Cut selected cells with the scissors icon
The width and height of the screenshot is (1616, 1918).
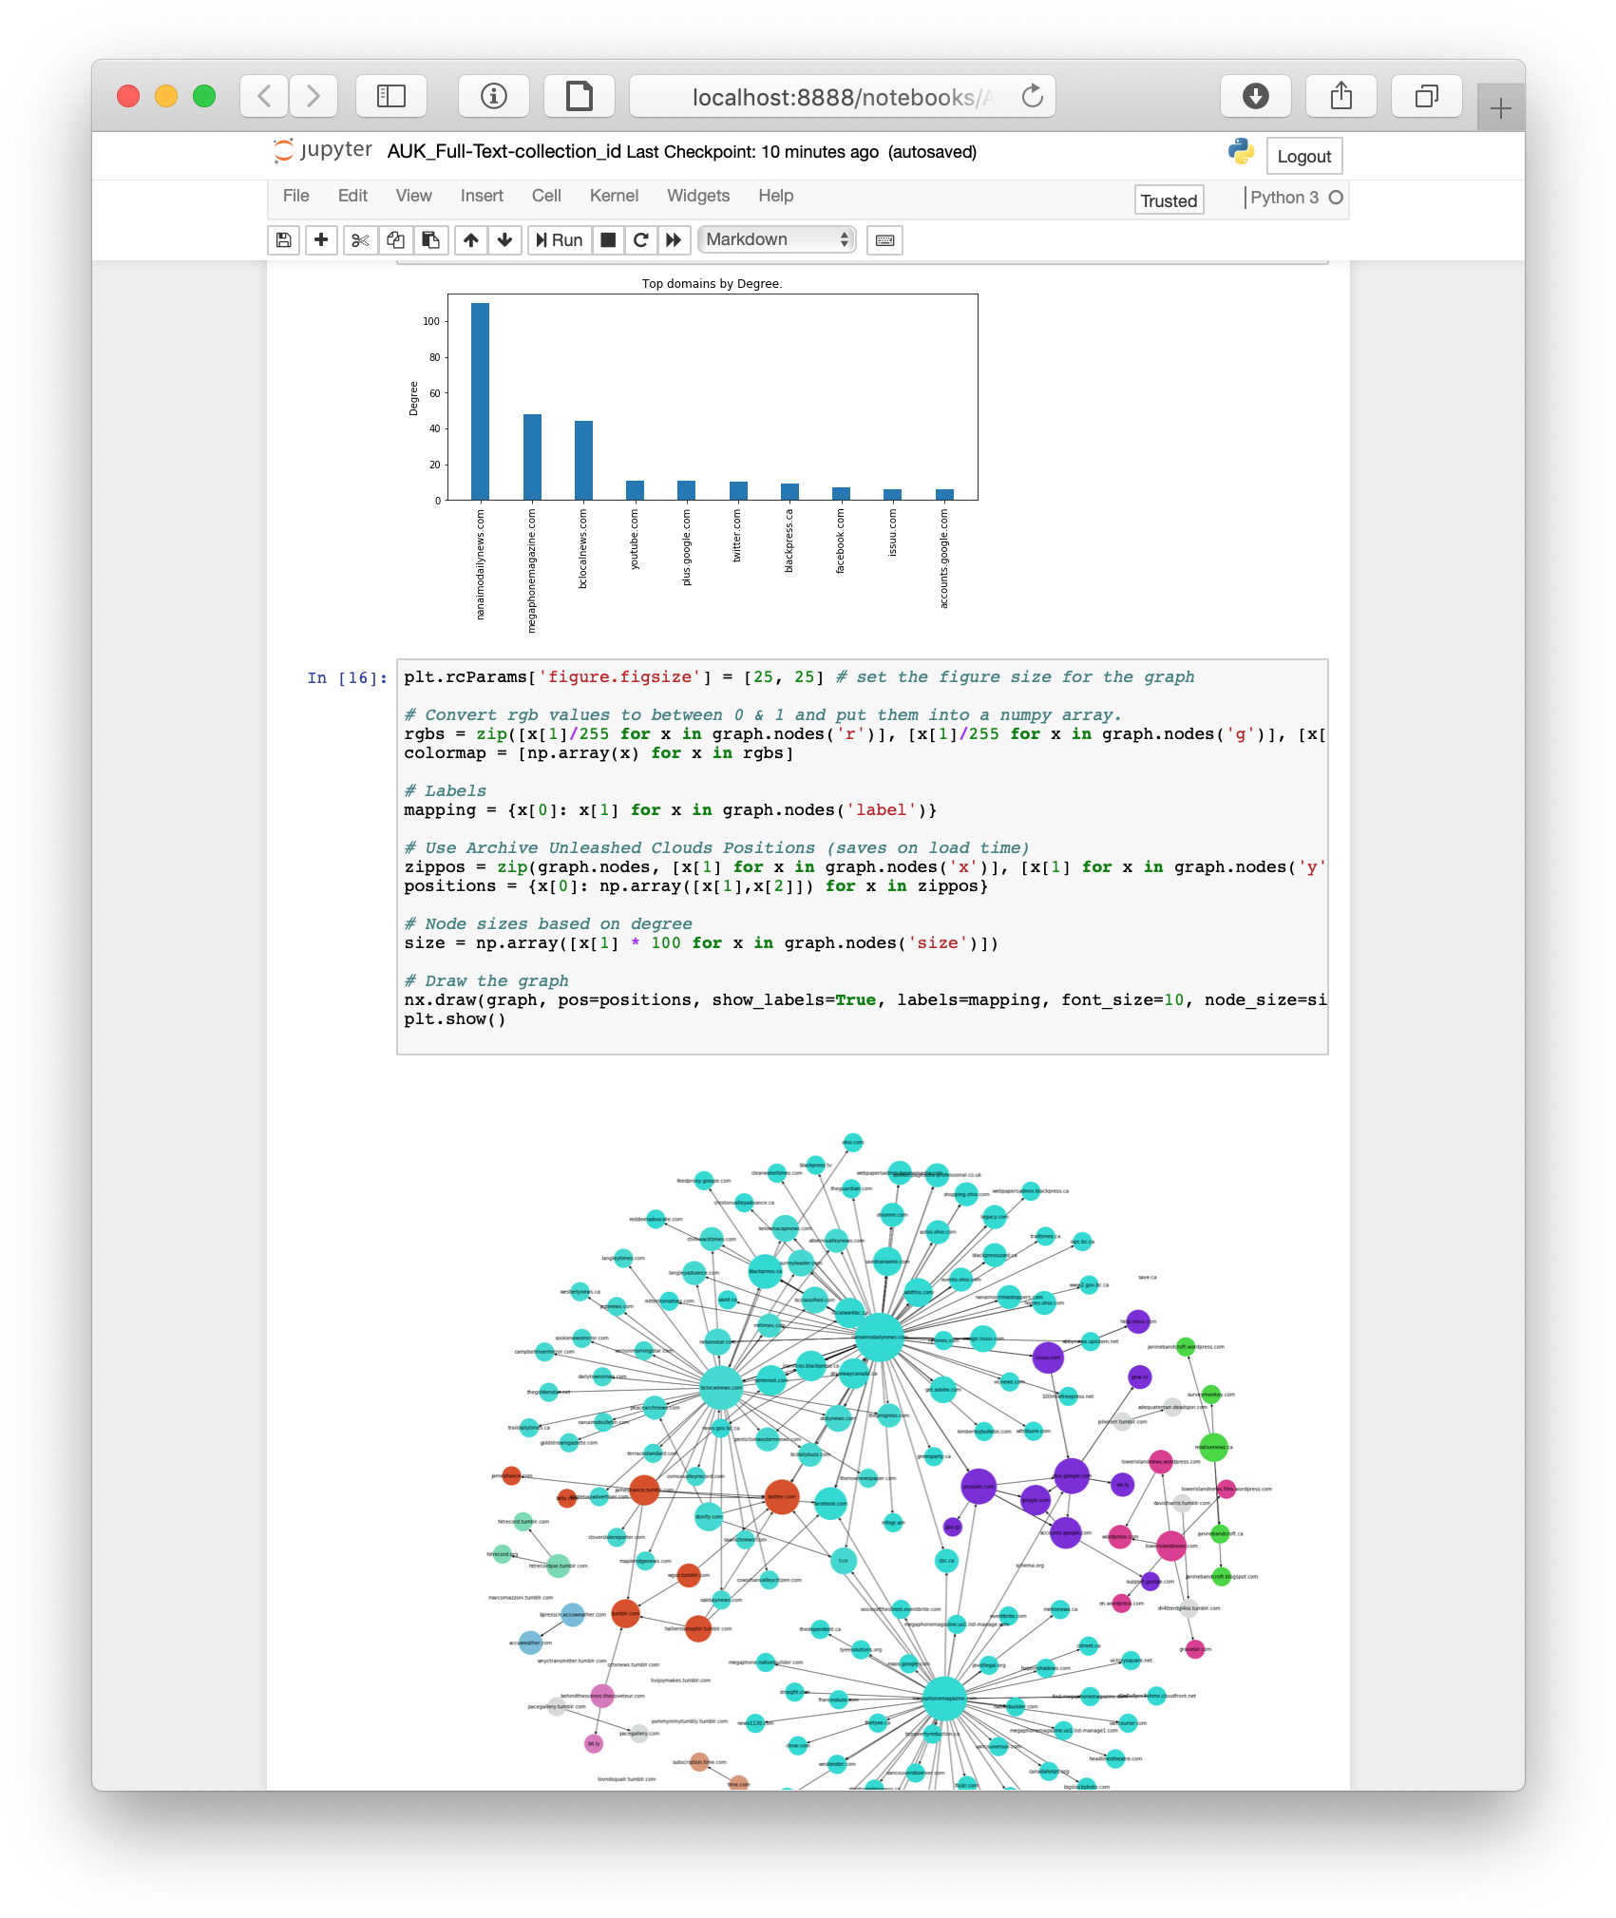pyautogui.click(x=360, y=240)
